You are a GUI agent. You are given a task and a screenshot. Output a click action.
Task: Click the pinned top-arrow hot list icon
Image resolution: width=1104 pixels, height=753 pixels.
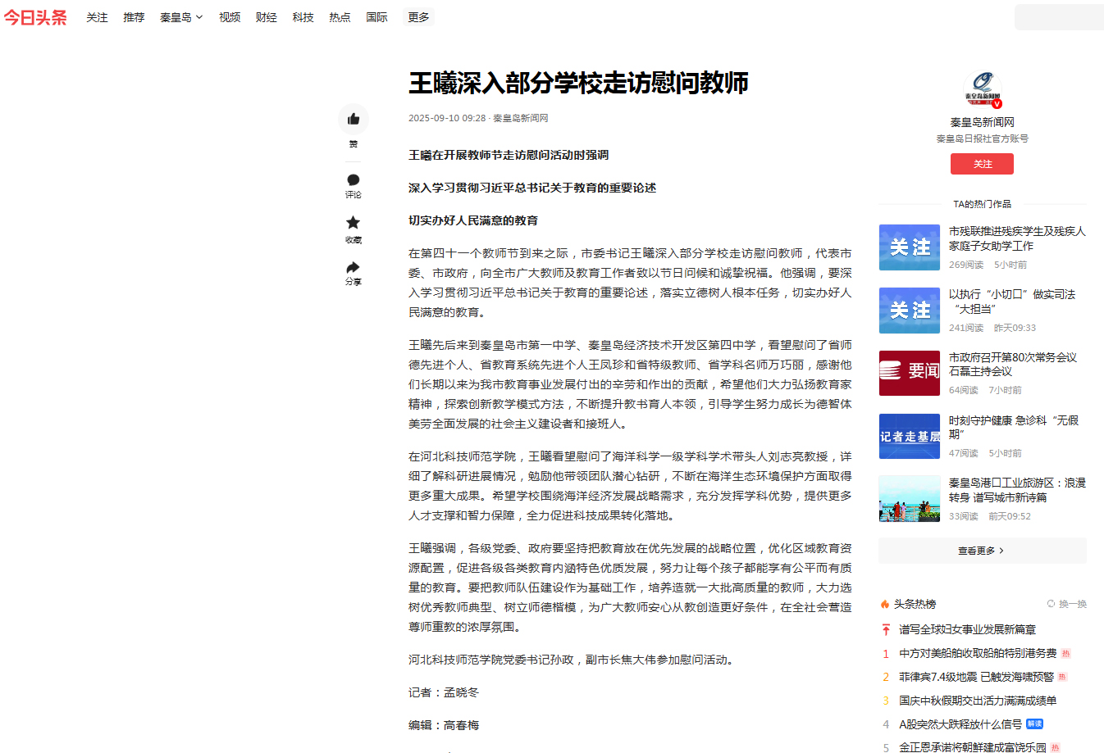[x=886, y=629]
